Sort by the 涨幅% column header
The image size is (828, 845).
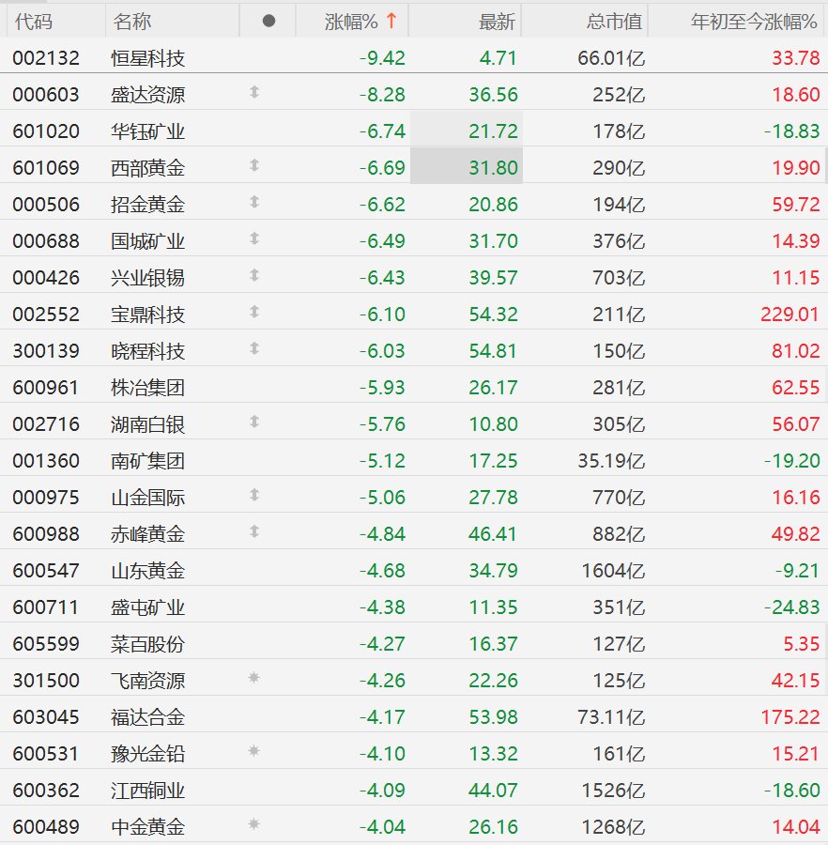click(351, 22)
